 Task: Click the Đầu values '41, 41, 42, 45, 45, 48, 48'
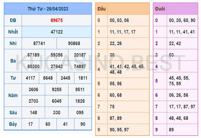click(x=127, y=69)
